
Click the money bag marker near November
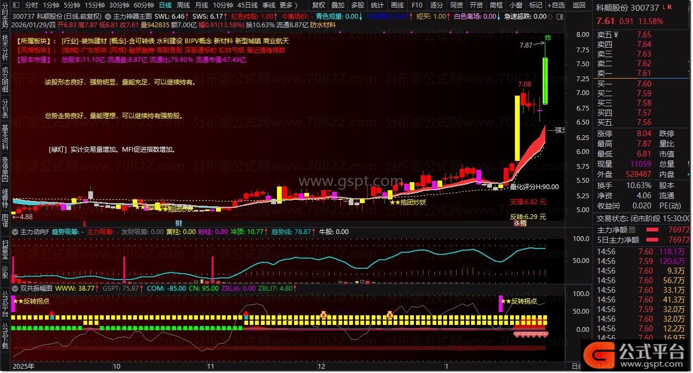(x=323, y=315)
